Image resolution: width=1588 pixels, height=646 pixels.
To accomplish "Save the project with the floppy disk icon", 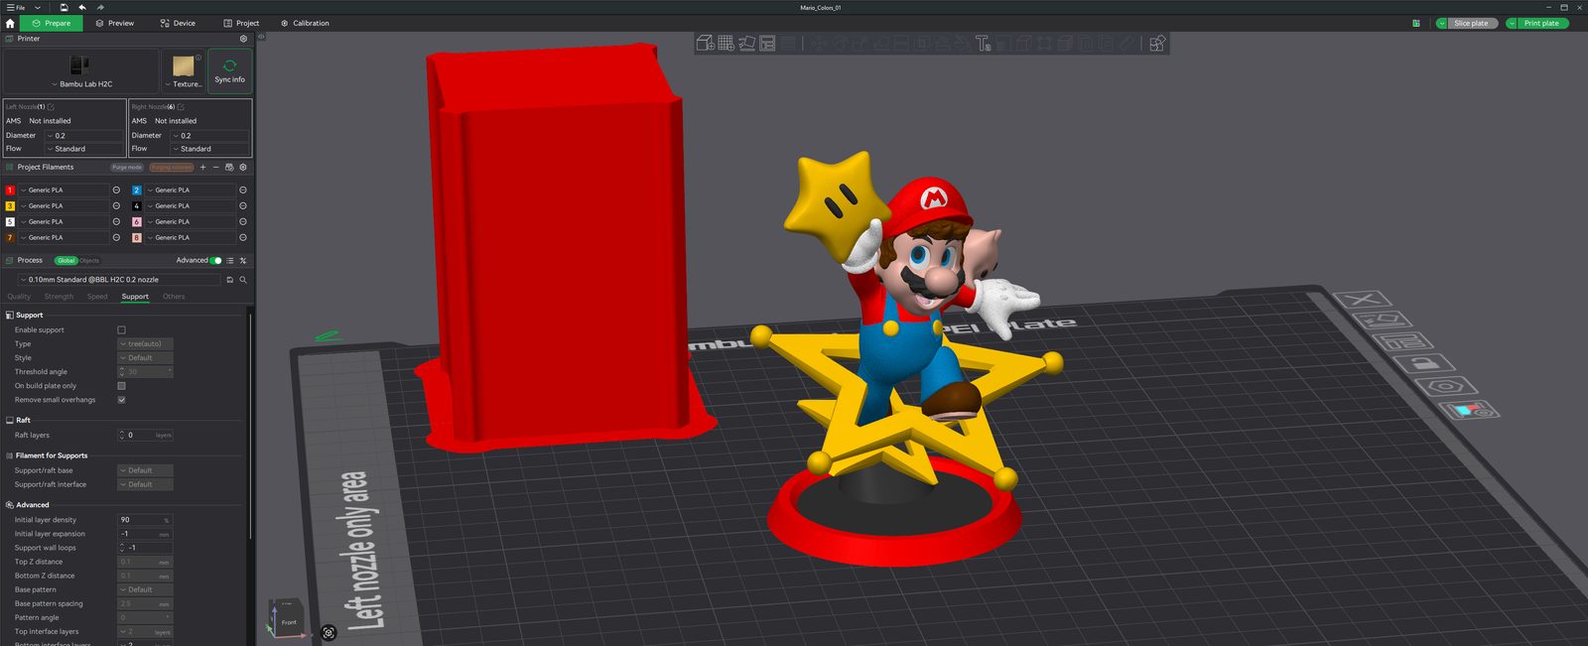I will [64, 7].
